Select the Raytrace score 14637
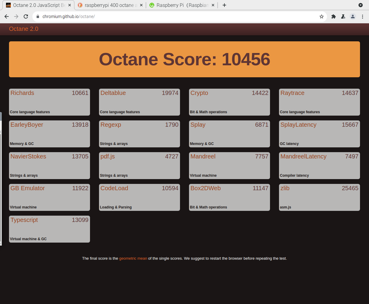369x304 pixels. tap(350, 93)
